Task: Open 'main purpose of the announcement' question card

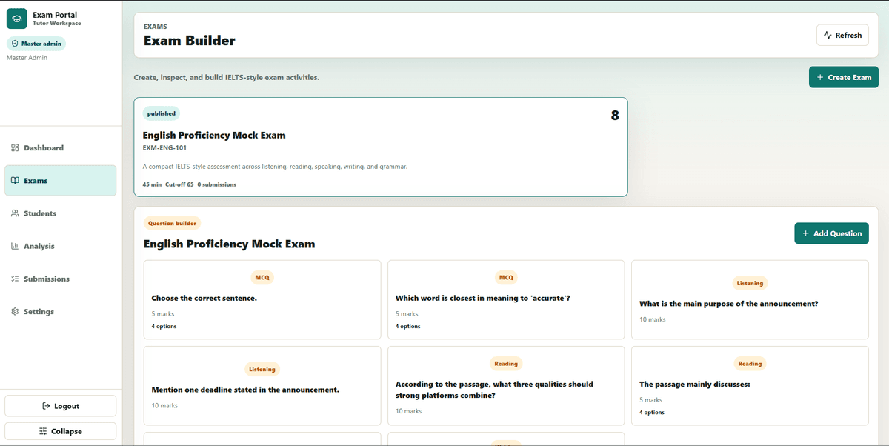Action: (x=750, y=299)
